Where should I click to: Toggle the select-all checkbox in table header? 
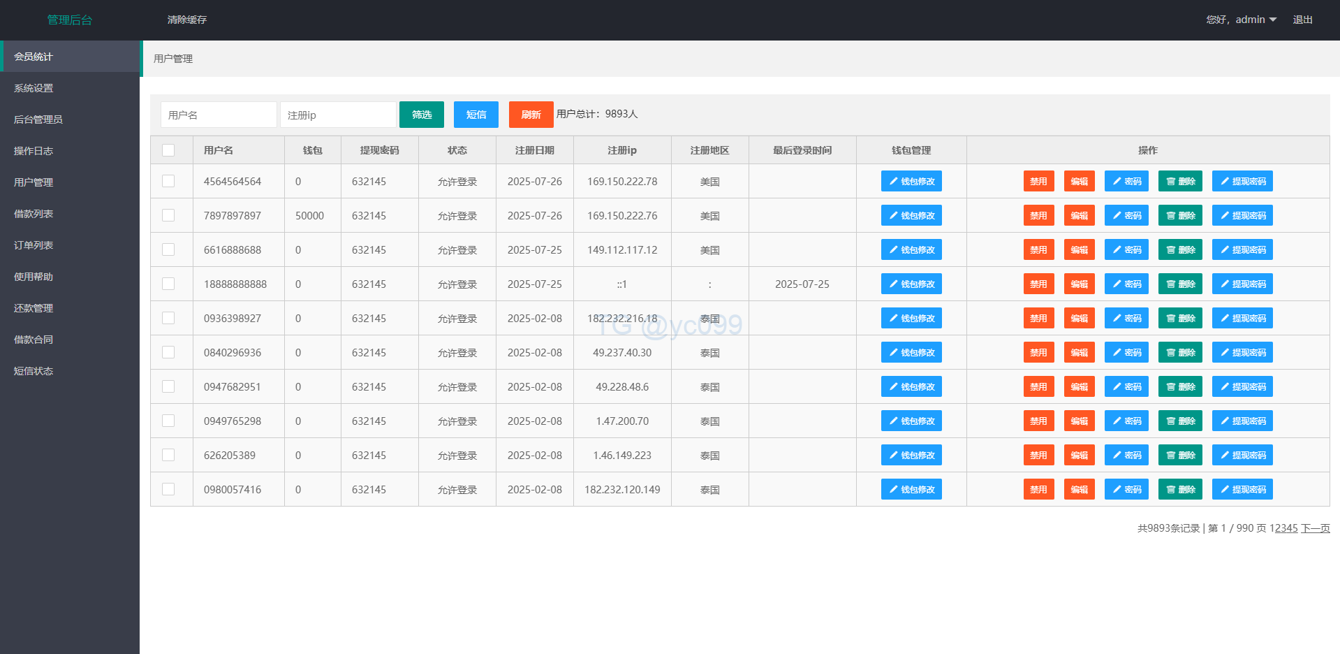coord(168,150)
